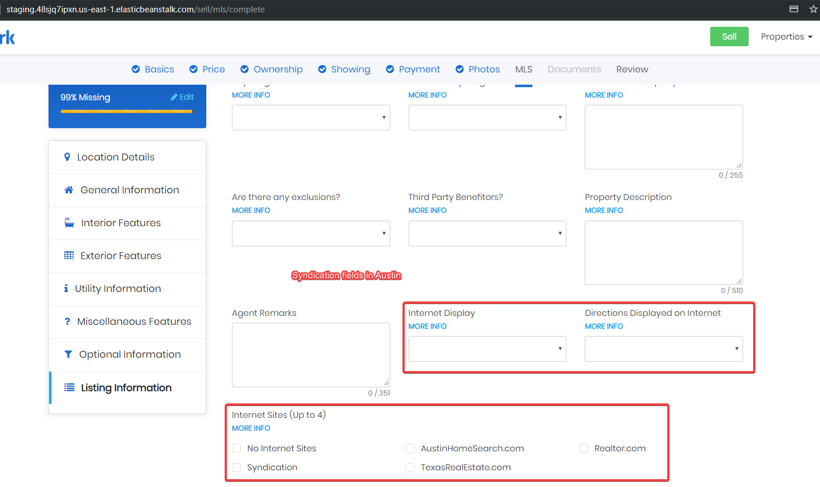Screen dimensions: 820x487
Task: Click into the Agent Remarks text area
Action: click(x=311, y=355)
